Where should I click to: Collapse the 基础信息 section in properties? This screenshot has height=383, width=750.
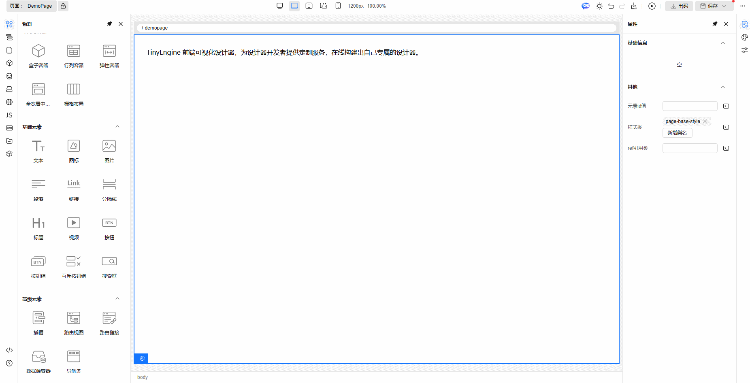click(x=723, y=43)
